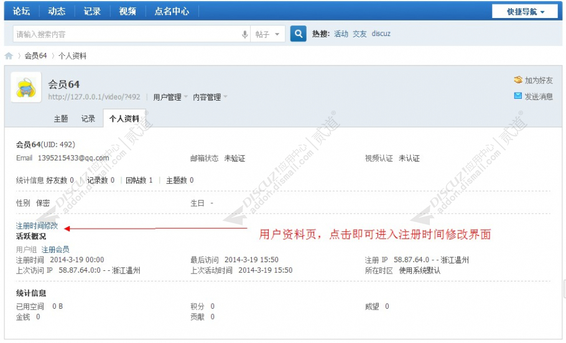Click the 注册时间修改 link
The height and width of the screenshot is (343, 566).
pos(37,226)
